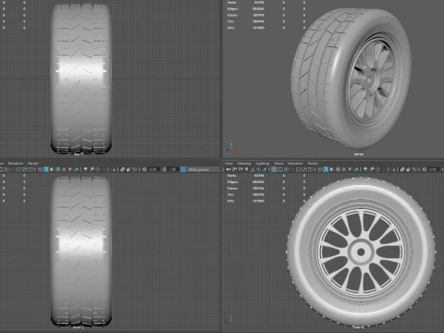
Task: Open Lighting menu in bottom-right panel
Action: (x=263, y=164)
